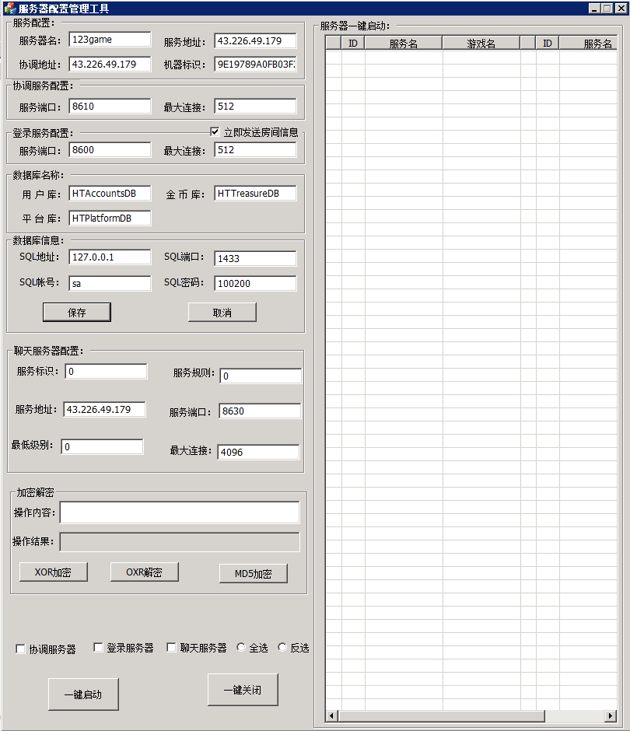Check the 登录服务器 checkbox
Viewport: 630px width, 731px height.
(97, 647)
